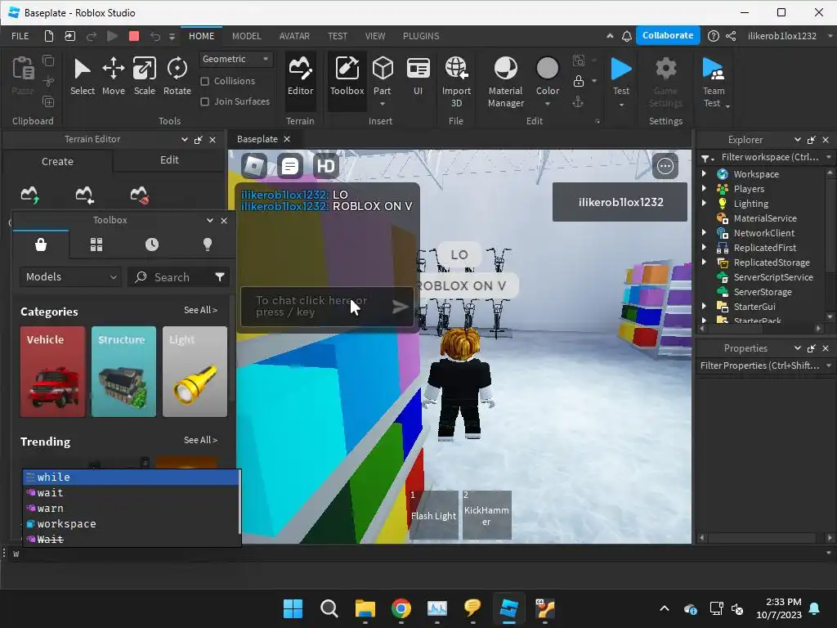Enable the Collisions checkbox
Viewport: 837px width, 628px height.
point(204,81)
